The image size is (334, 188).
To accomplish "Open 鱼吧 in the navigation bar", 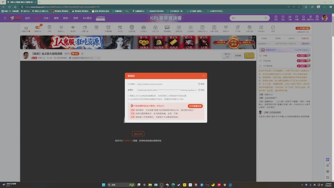I will pyautogui.click(x=76, y=18).
